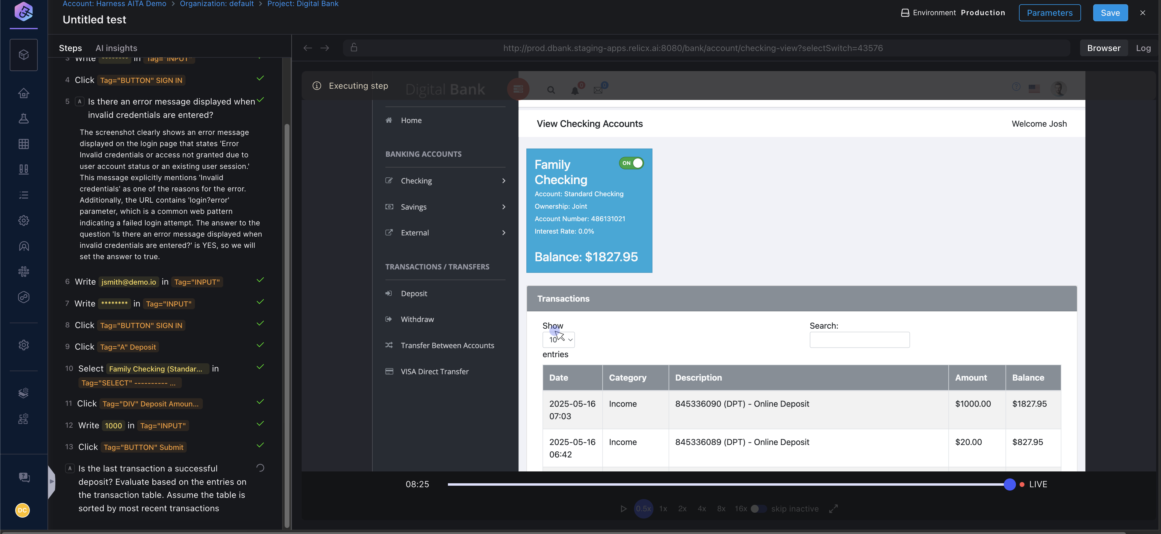Open the mail envelope icon

tap(598, 90)
